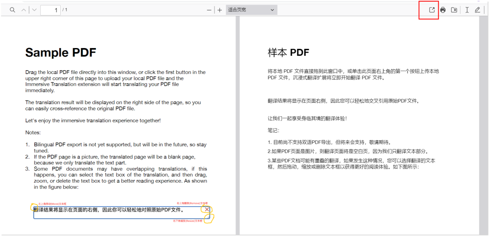Click the '让我们一起享受身临其境的翻译体验!' line
This screenshot has height=236, width=489.
tap(307, 118)
